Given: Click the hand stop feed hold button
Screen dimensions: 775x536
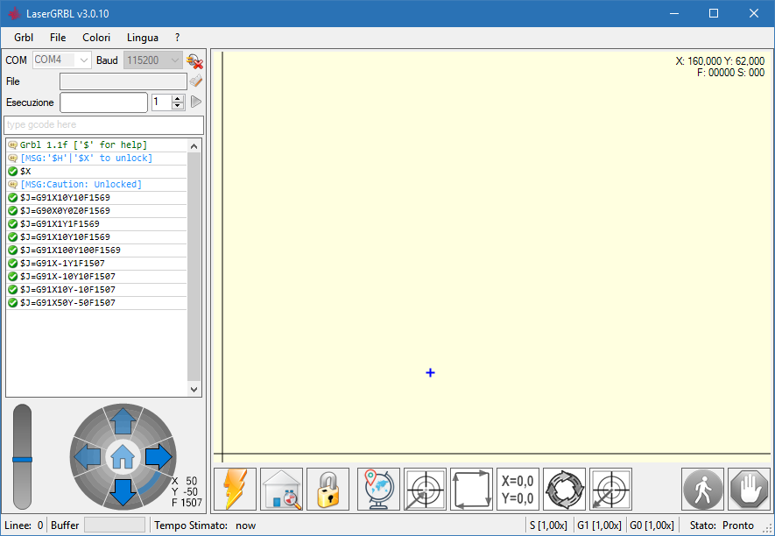Looking at the screenshot, I should (750, 490).
